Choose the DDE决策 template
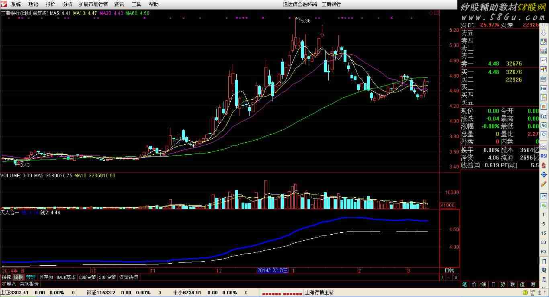This screenshot has height=297, width=549. (88, 277)
